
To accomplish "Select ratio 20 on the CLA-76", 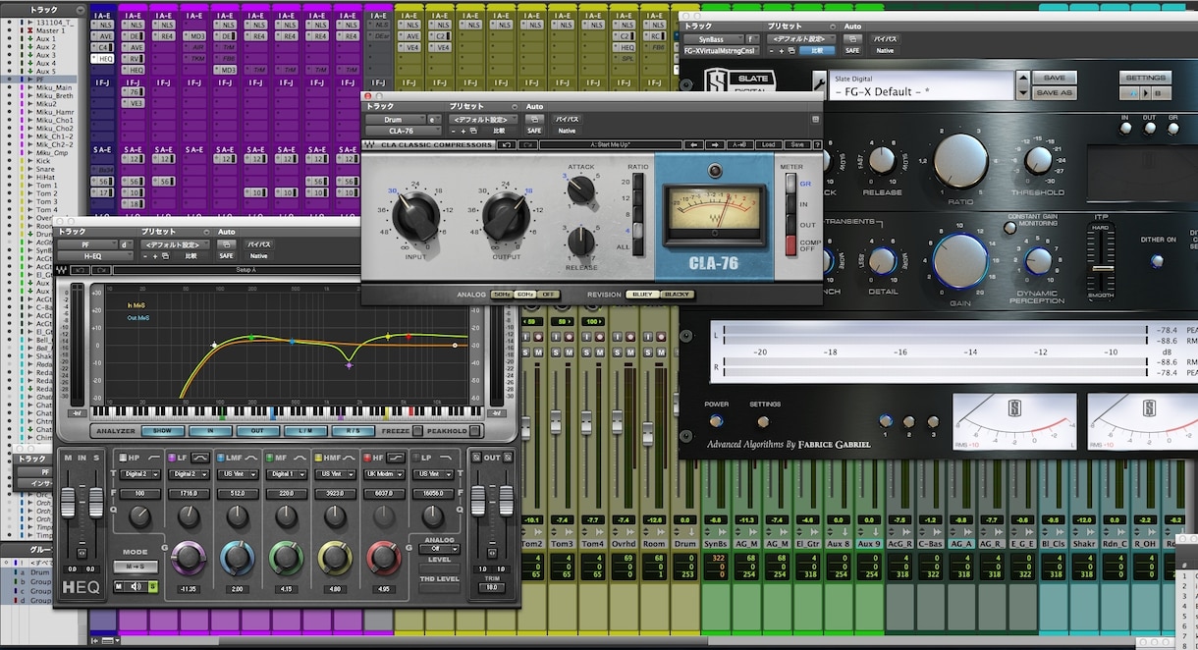I will (x=637, y=182).
